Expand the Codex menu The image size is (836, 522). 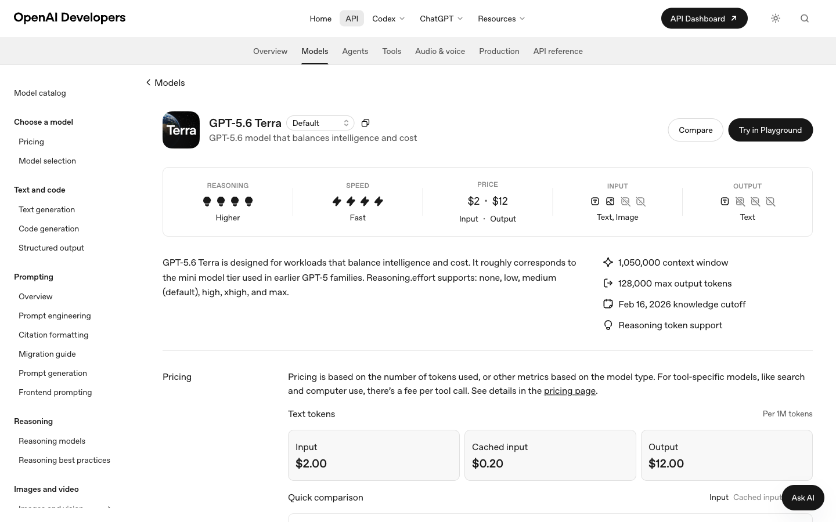pyautogui.click(x=388, y=19)
